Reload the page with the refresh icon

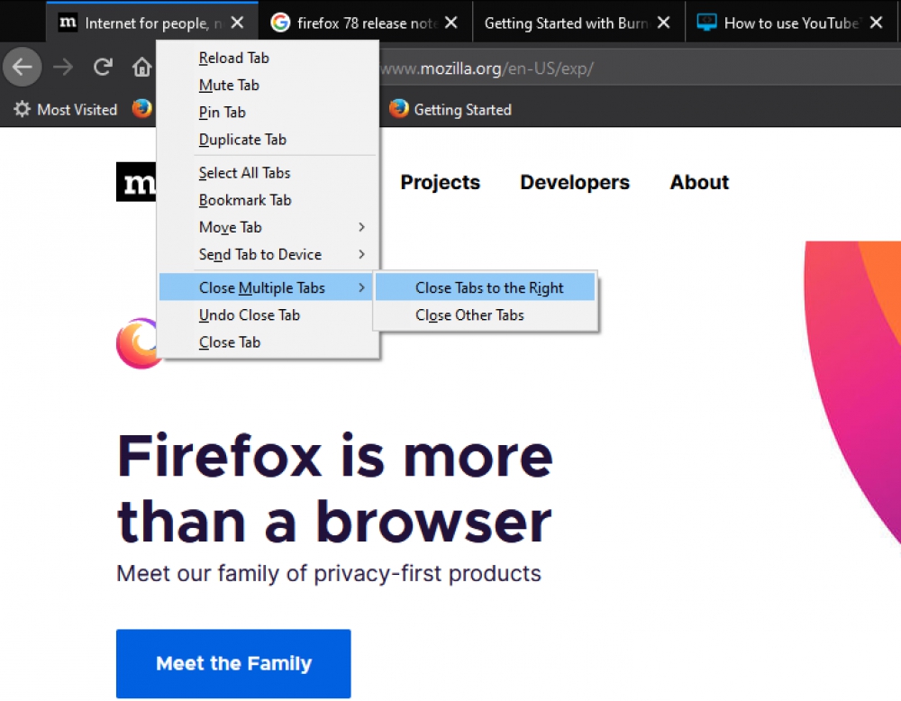(103, 68)
